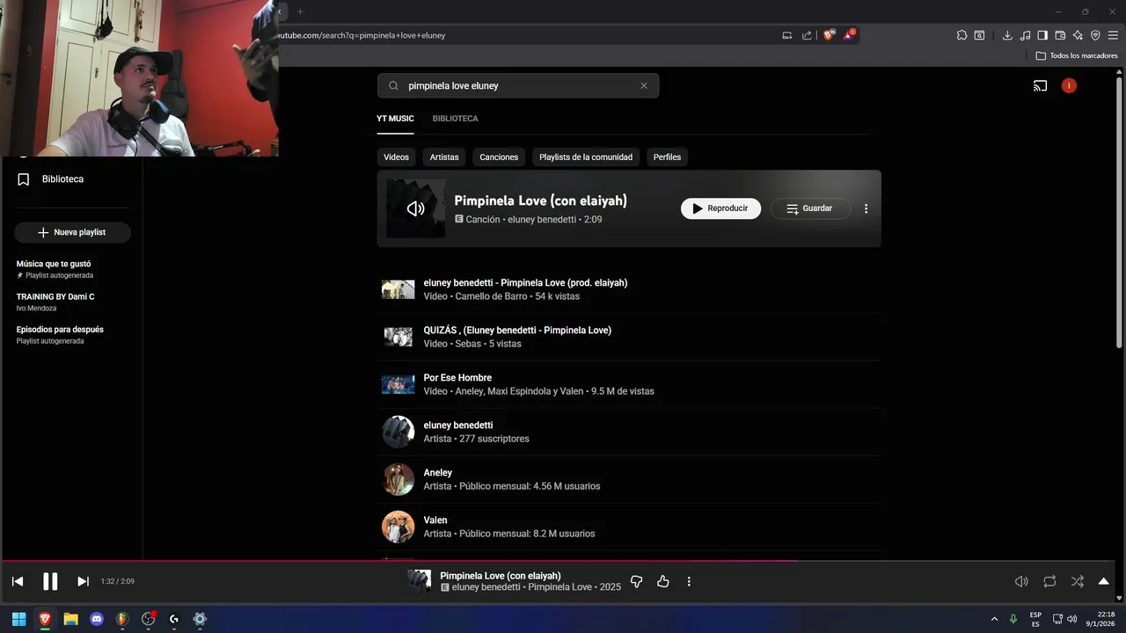Open the Leo AI sparkle icon

click(1078, 35)
